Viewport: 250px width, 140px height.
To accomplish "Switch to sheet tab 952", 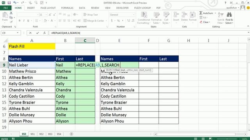I will (x=41, y=134).
